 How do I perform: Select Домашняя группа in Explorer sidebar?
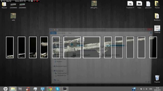(60, 66)
